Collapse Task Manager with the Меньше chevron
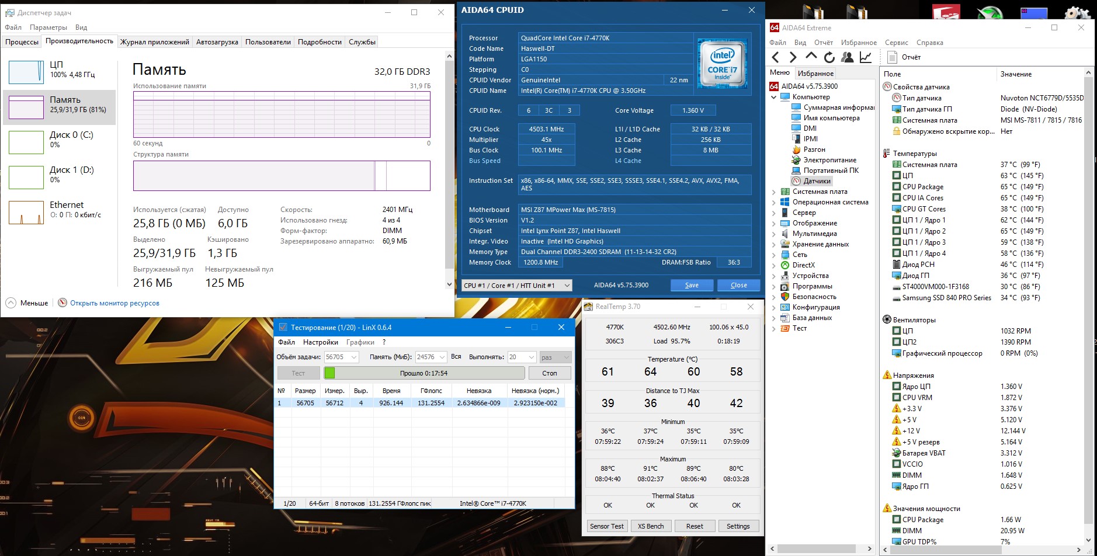The height and width of the screenshot is (556, 1097). (x=11, y=303)
